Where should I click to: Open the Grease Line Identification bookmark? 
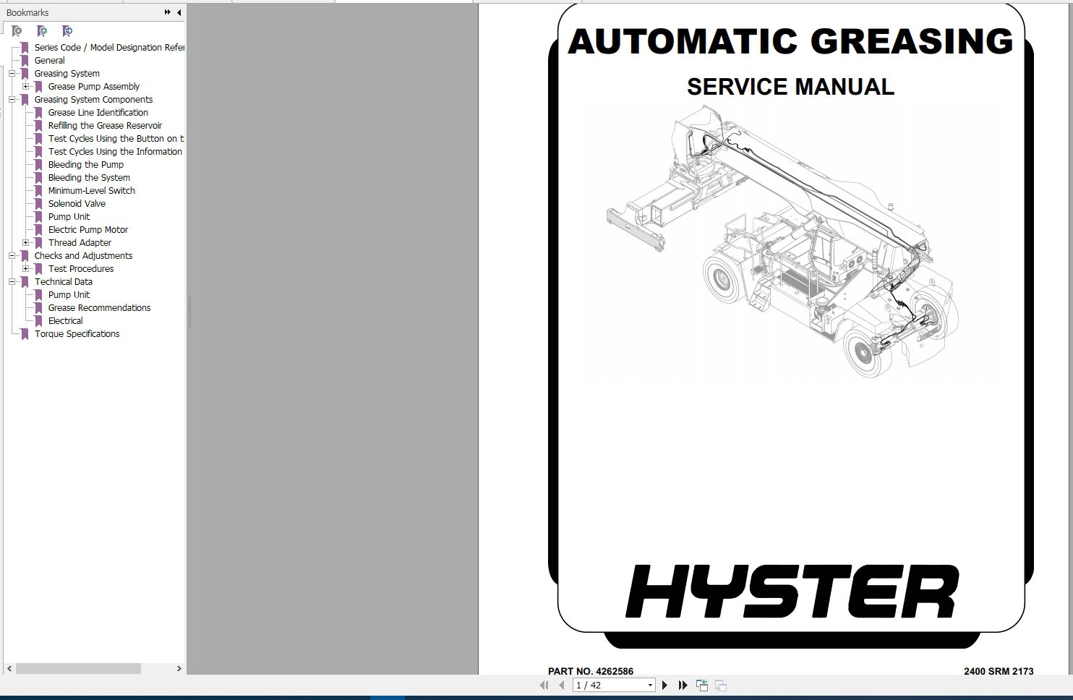pos(98,113)
